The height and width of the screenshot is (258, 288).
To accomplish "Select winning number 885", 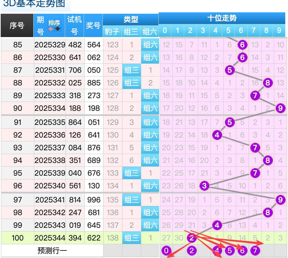I will pyautogui.click(x=94, y=83).
